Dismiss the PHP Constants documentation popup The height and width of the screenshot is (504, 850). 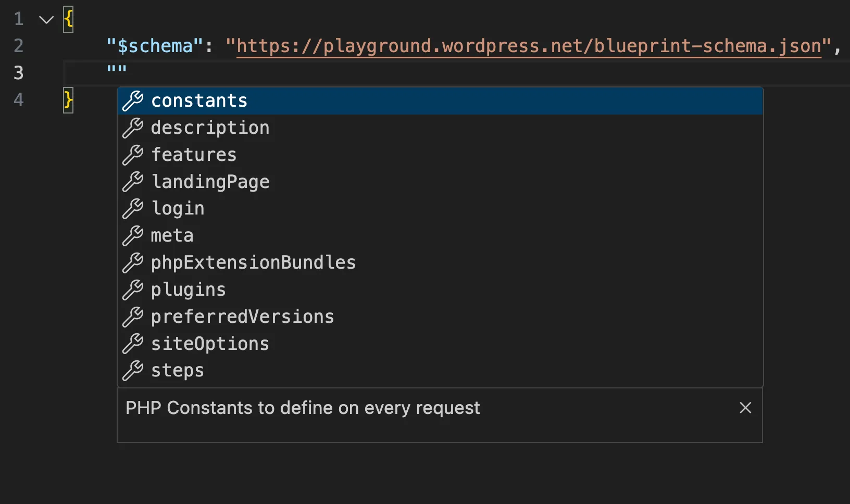click(x=745, y=408)
